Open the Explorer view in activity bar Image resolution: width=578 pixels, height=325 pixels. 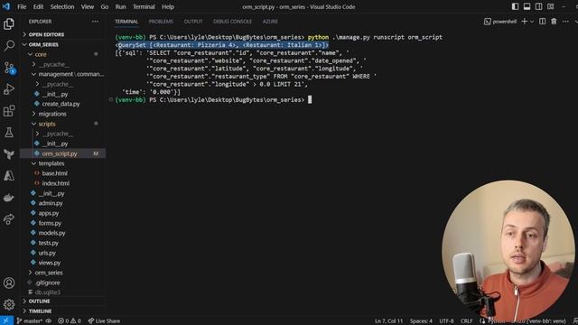pos(9,24)
